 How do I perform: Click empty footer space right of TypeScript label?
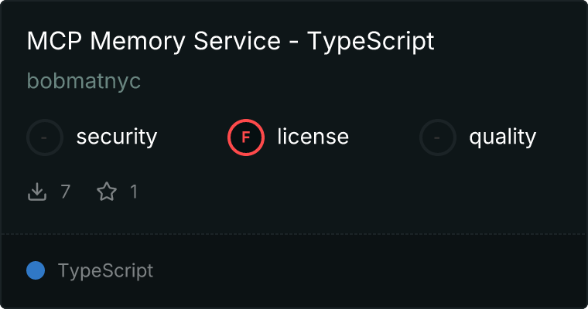pos(371,271)
